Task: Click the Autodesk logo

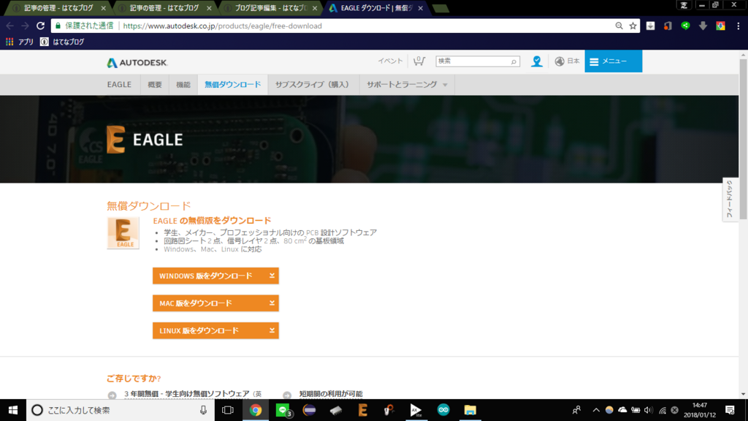Action: (137, 63)
